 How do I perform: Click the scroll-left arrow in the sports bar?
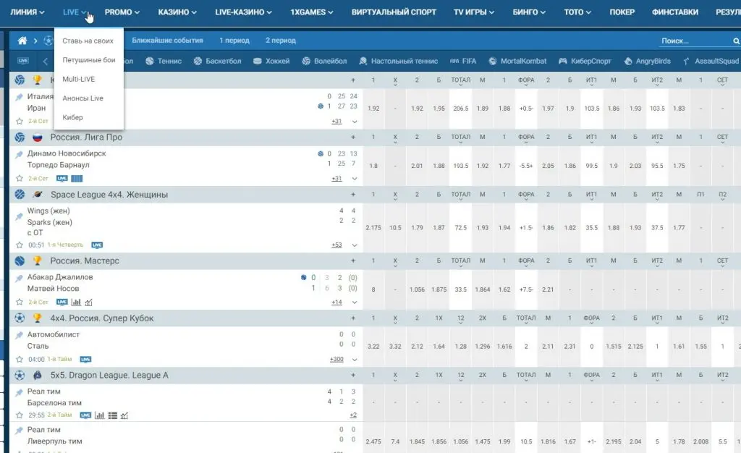pos(46,62)
